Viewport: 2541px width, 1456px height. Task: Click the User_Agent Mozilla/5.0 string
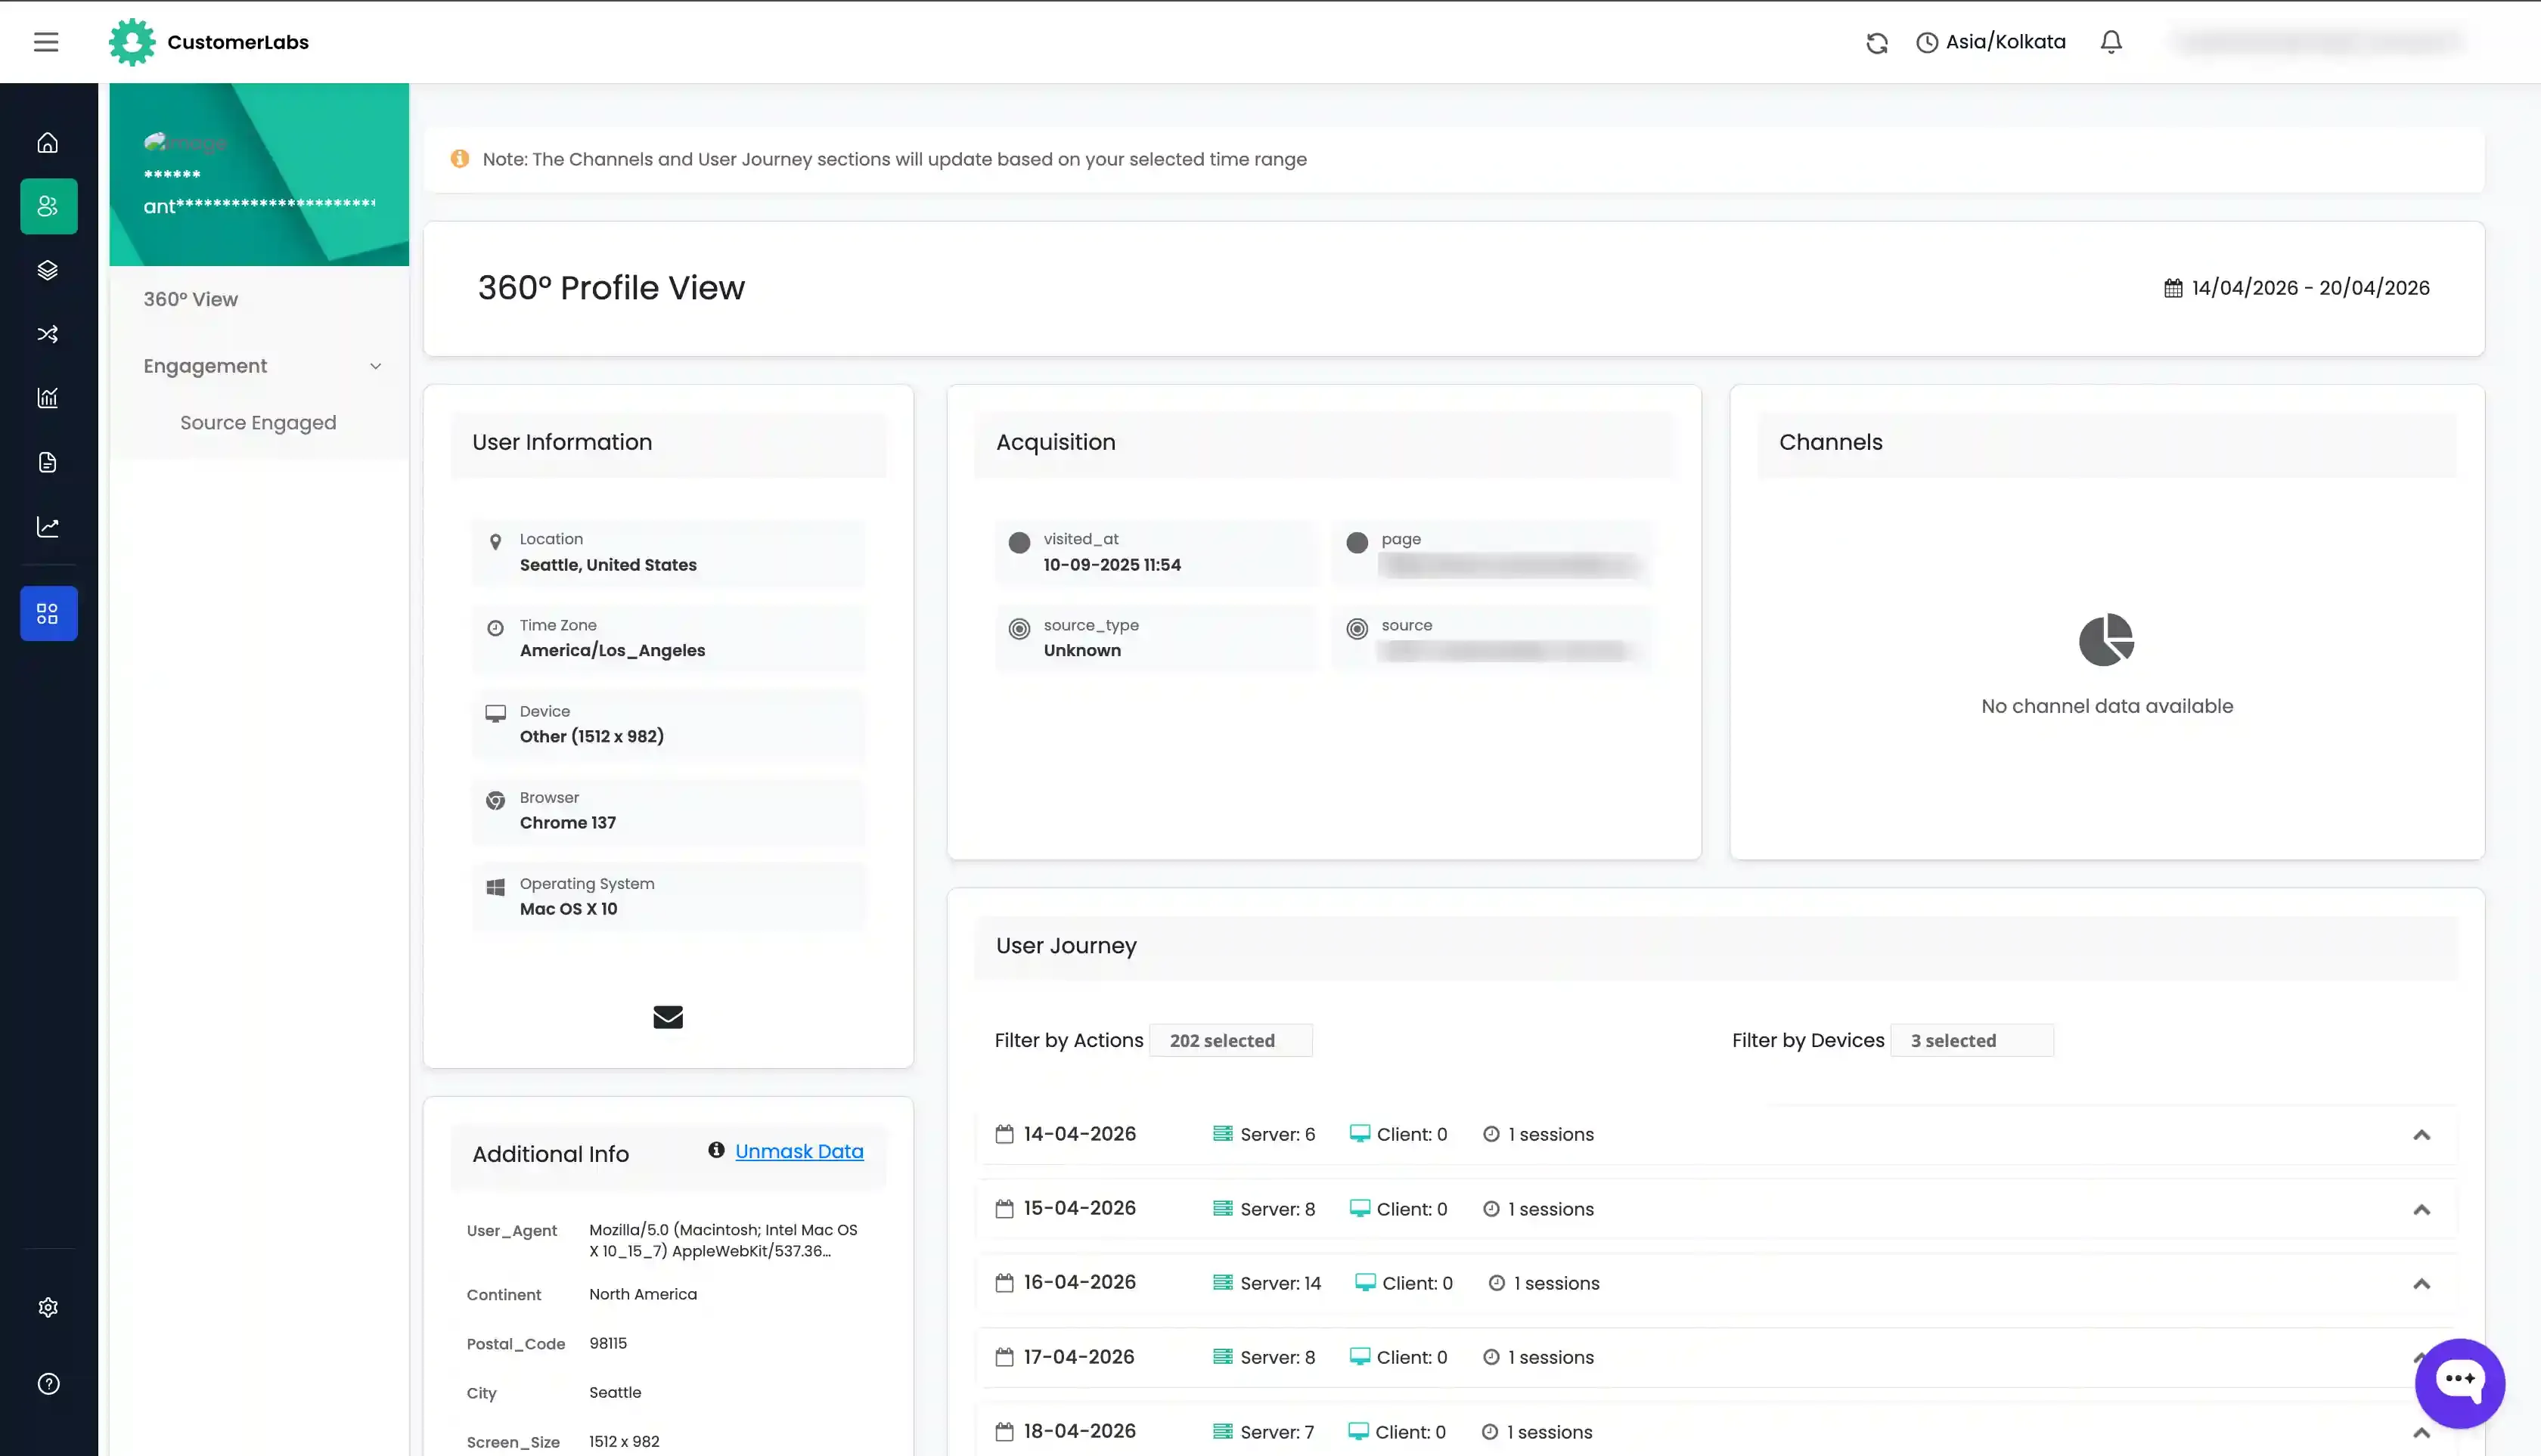click(723, 1240)
